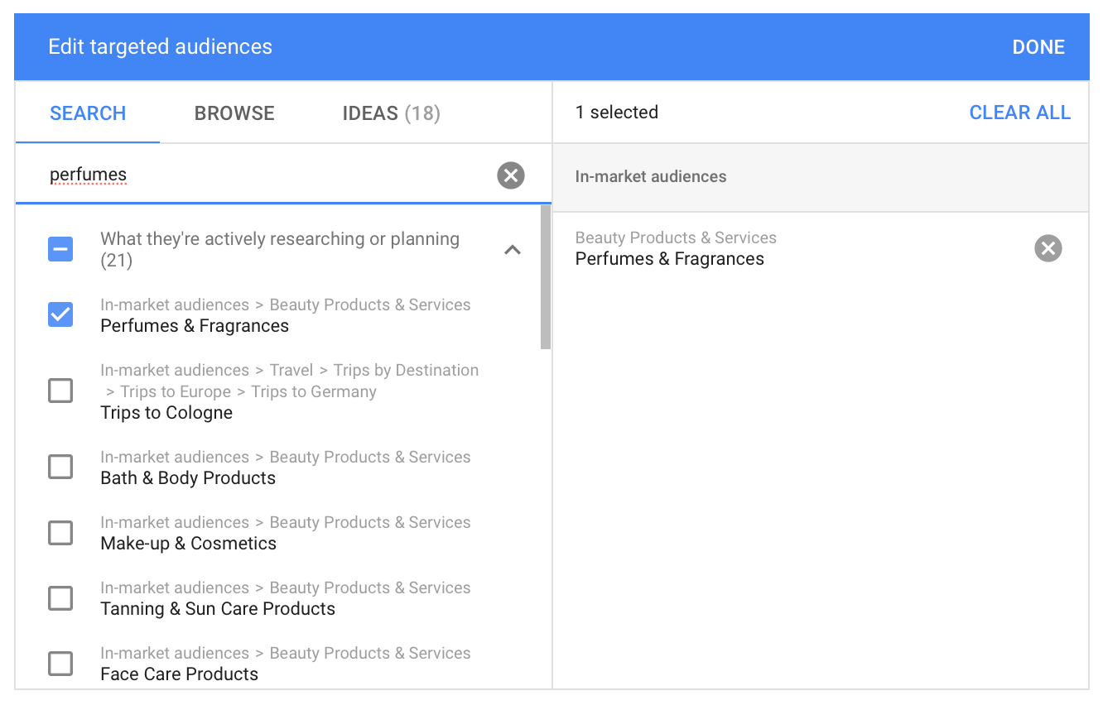The image size is (1103, 705).
Task: Check Tanning & Sun Care Products
Action: (60, 597)
